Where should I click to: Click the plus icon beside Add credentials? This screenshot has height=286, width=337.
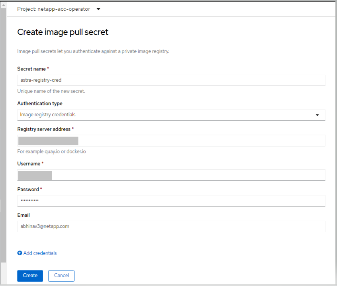click(20, 253)
